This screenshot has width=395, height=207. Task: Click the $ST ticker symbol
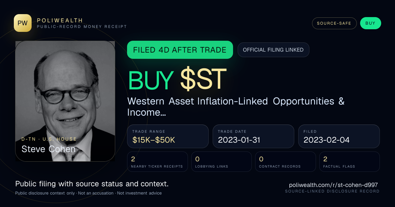click(203, 79)
